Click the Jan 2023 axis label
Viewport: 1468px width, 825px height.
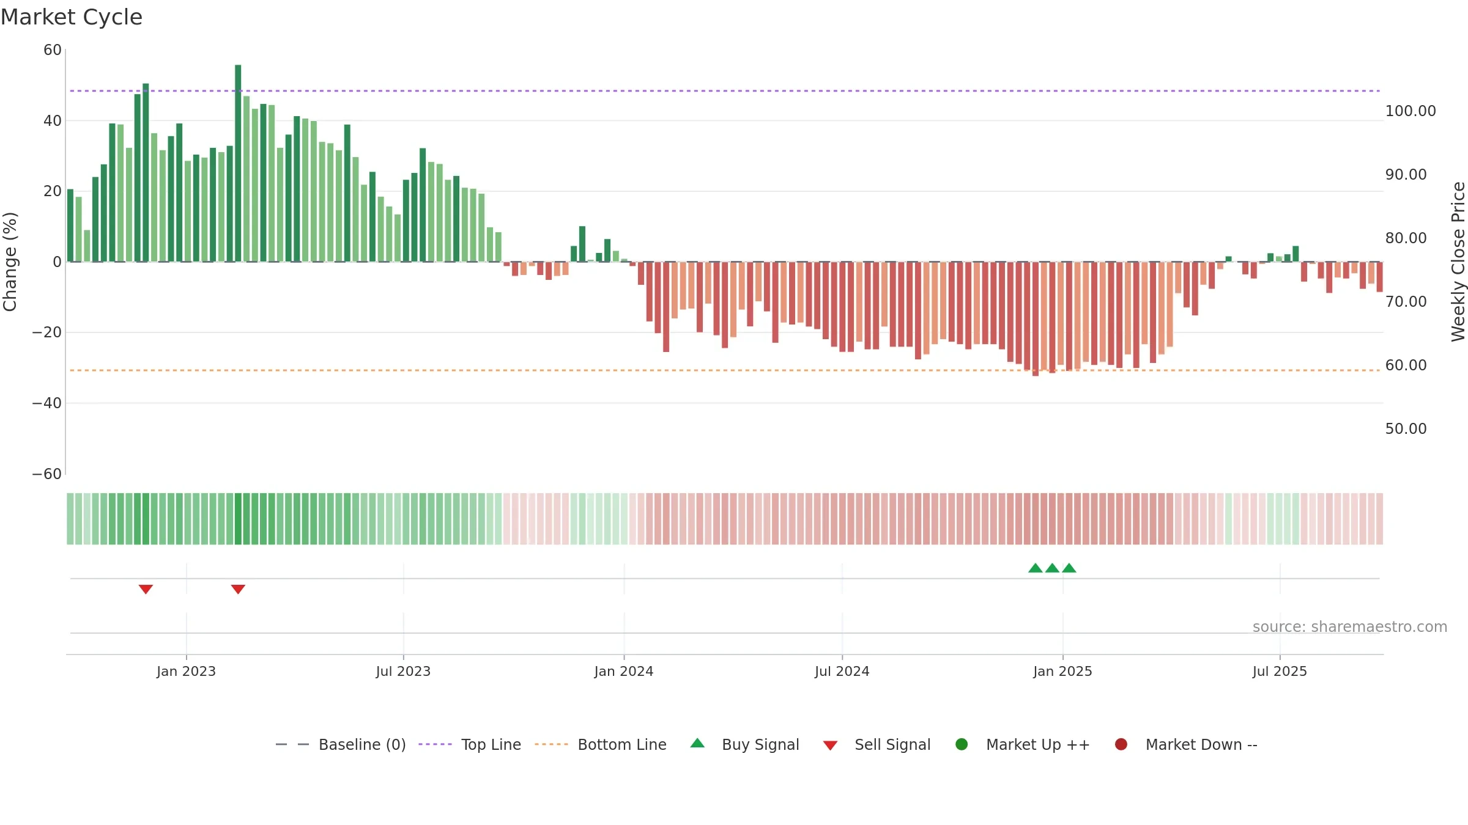click(186, 671)
